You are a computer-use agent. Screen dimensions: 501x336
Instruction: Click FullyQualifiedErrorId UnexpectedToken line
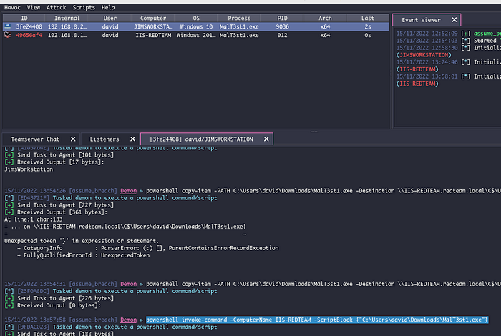click(84, 255)
